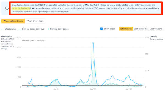165x102 pixels.
Task: Click the powered by Biobot Analytics text
Action: click(x=34, y=41)
